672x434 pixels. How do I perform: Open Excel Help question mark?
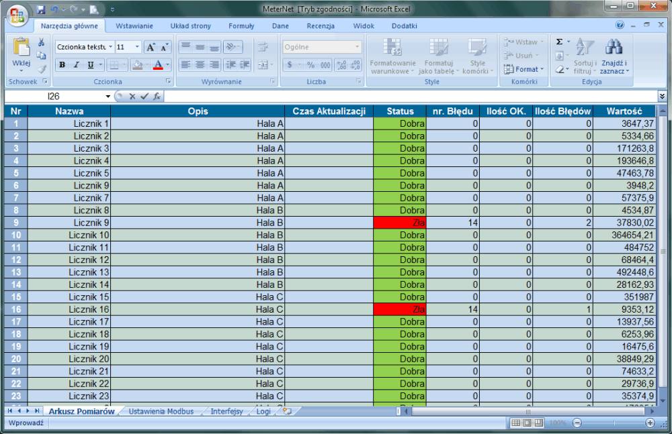(620, 25)
